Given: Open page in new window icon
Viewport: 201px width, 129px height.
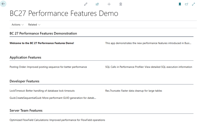Looking at the screenshot, I should pyautogui.click(x=187, y=4).
